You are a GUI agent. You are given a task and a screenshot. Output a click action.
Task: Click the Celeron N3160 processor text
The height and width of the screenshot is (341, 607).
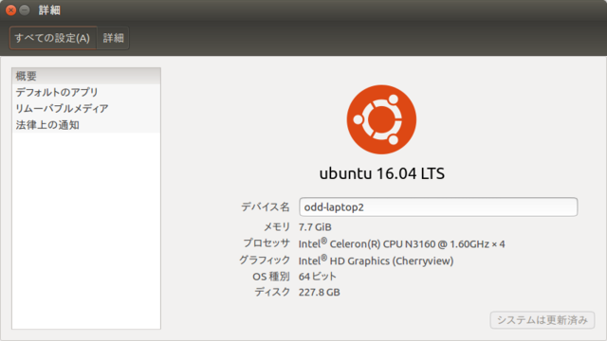tap(401, 244)
